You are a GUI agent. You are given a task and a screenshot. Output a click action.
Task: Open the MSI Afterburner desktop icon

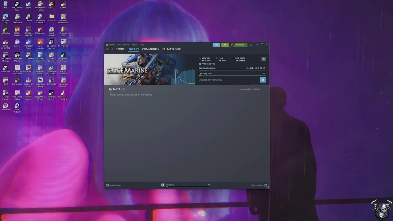tap(17, 19)
